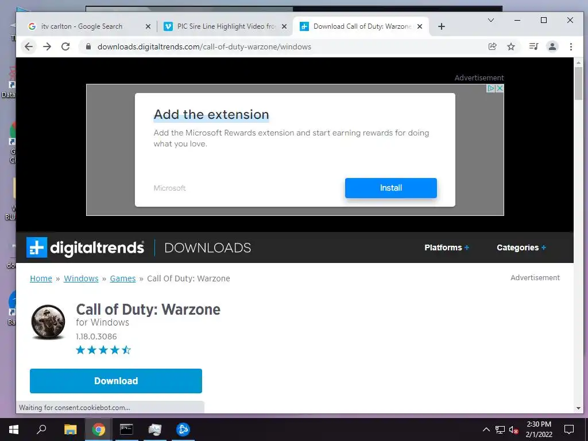This screenshot has width=588, height=441.
Task: Open the tab search chevron
Action: [491, 20]
